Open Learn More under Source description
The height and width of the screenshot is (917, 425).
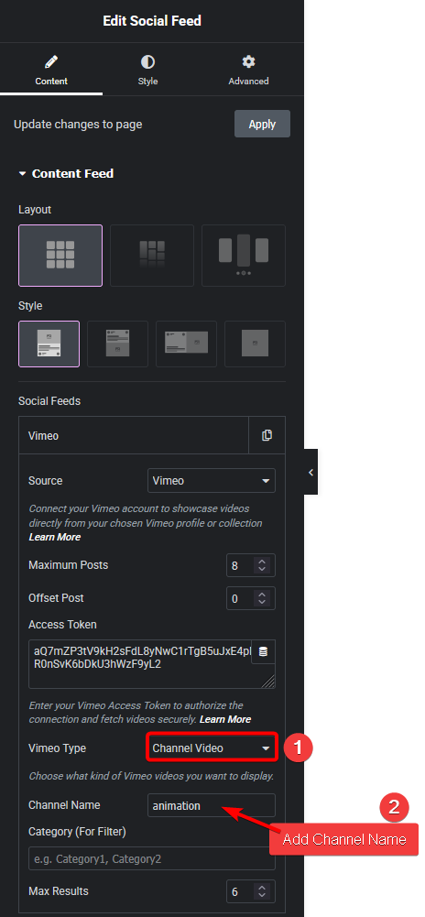click(55, 537)
